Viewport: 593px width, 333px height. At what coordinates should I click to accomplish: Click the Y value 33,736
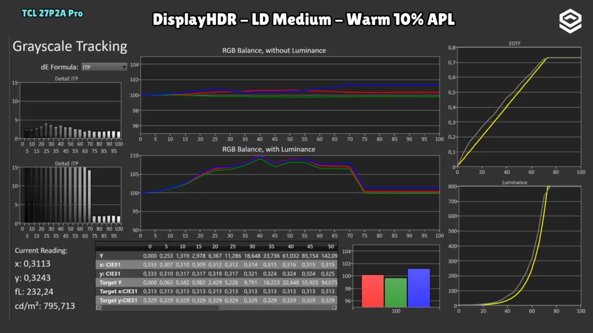pos(271,256)
